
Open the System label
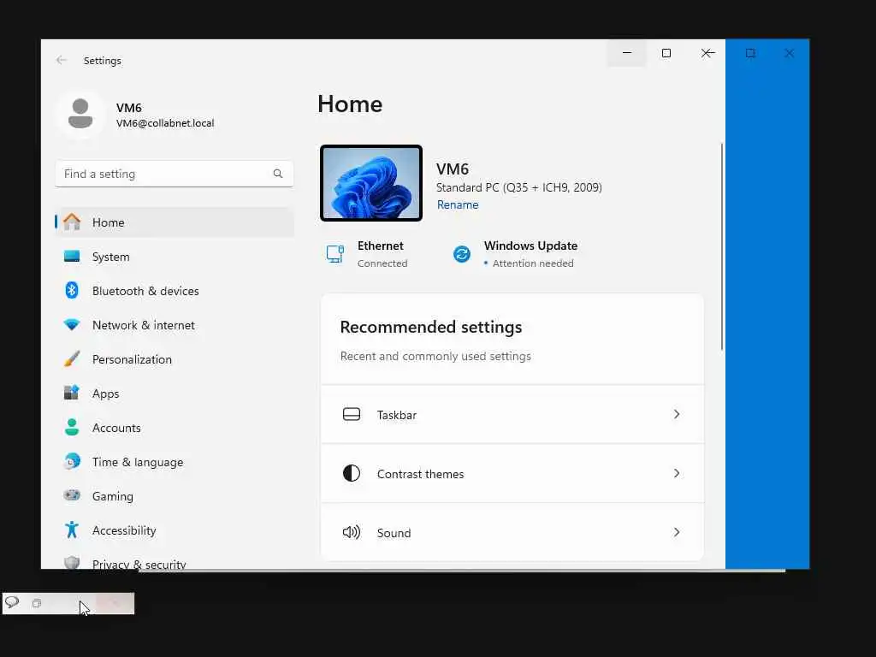point(110,257)
